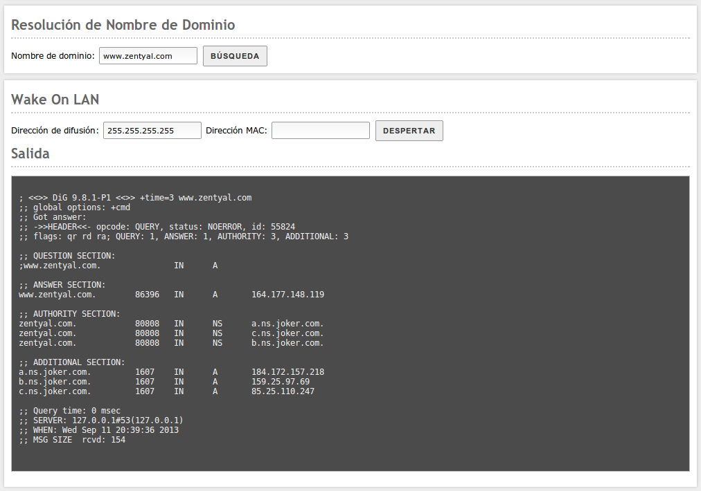The image size is (701, 491).
Task: Click the 'Got answer:' line
Action: coord(53,217)
